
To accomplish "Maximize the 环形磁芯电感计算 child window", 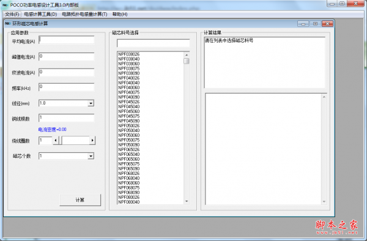I will click(315, 24).
